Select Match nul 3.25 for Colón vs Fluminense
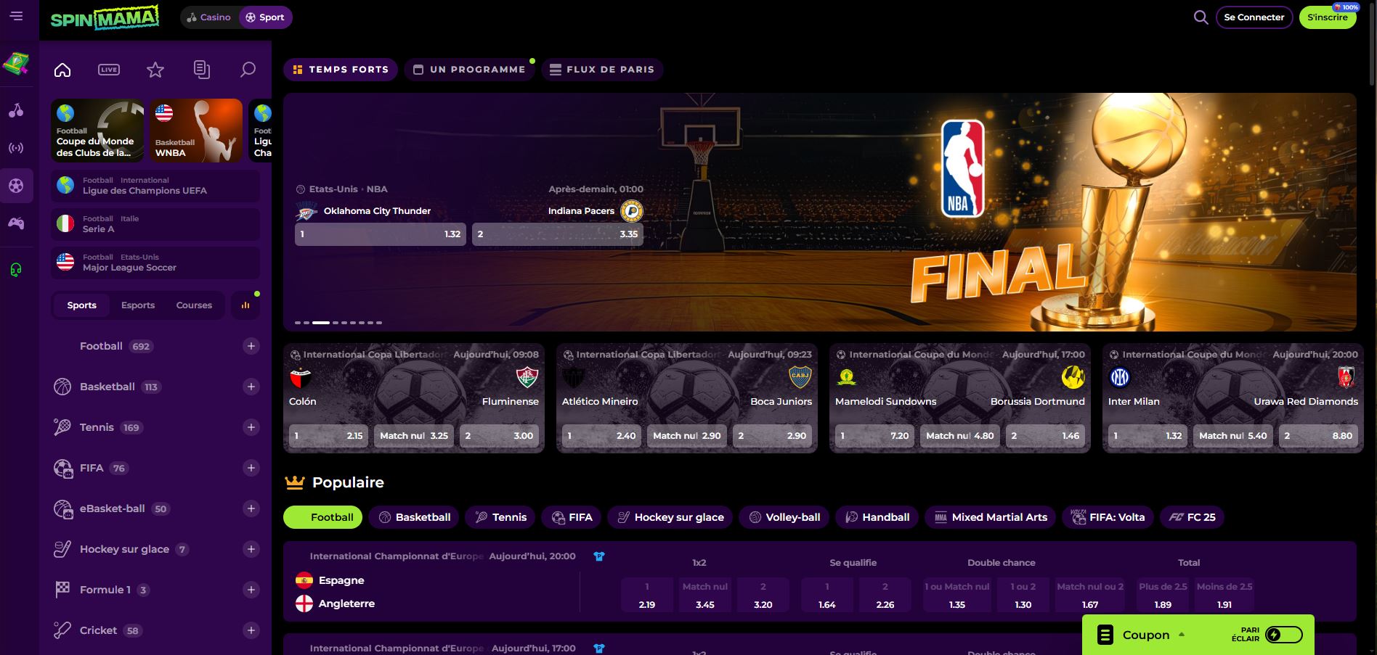 click(x=414, y=436)
